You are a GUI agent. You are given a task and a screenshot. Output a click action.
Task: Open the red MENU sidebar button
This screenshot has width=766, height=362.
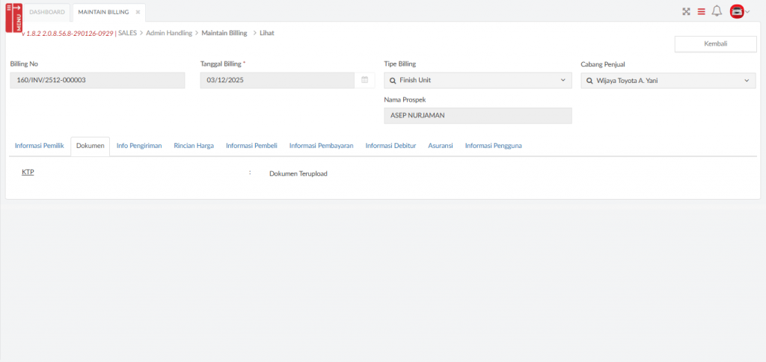13,17
